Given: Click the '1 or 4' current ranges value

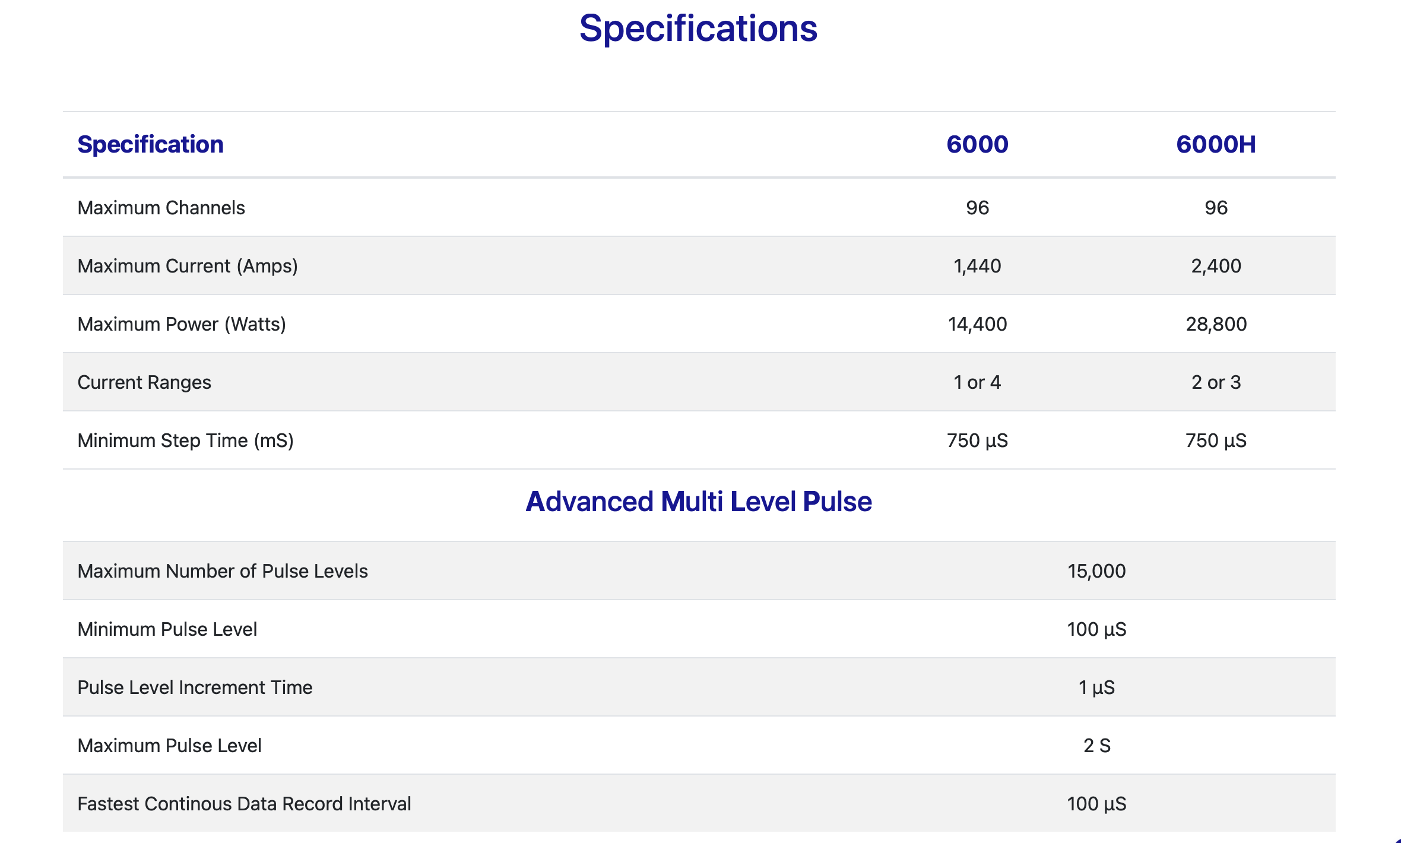Looking at the screenshot, I should point(977,382).
